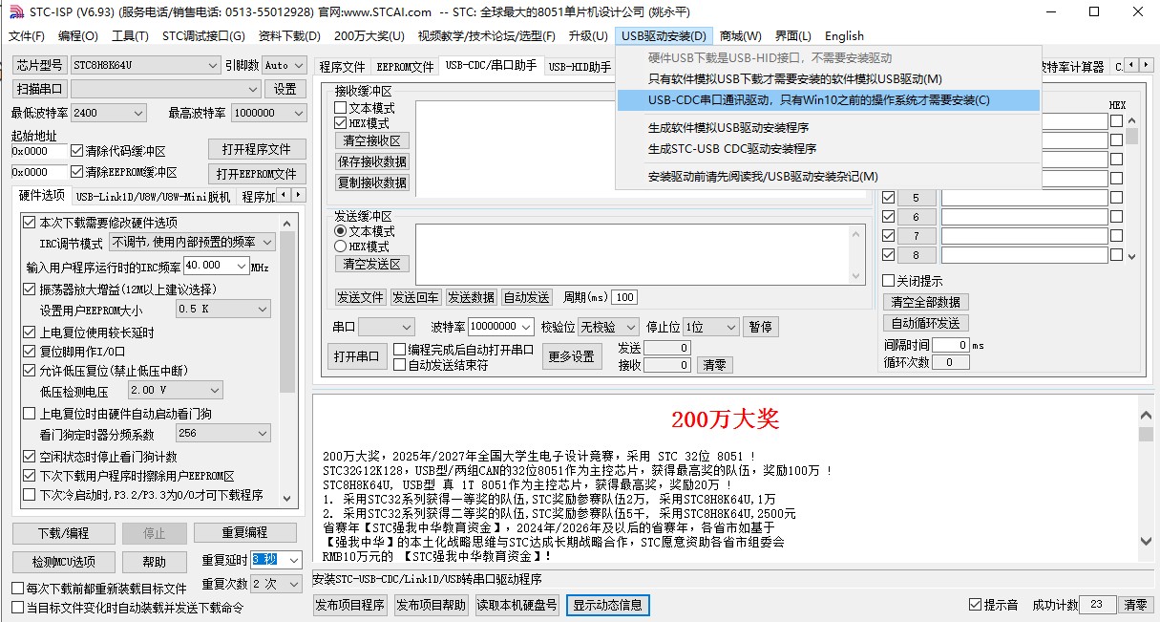Open 低压检测电压 2.00 V dropdown

[175, 390]
